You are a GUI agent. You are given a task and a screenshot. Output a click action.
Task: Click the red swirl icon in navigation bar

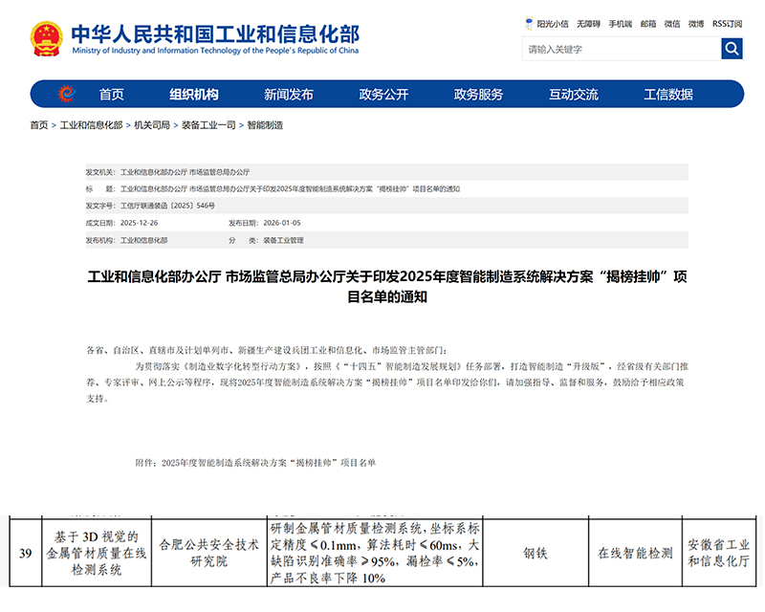65,94
